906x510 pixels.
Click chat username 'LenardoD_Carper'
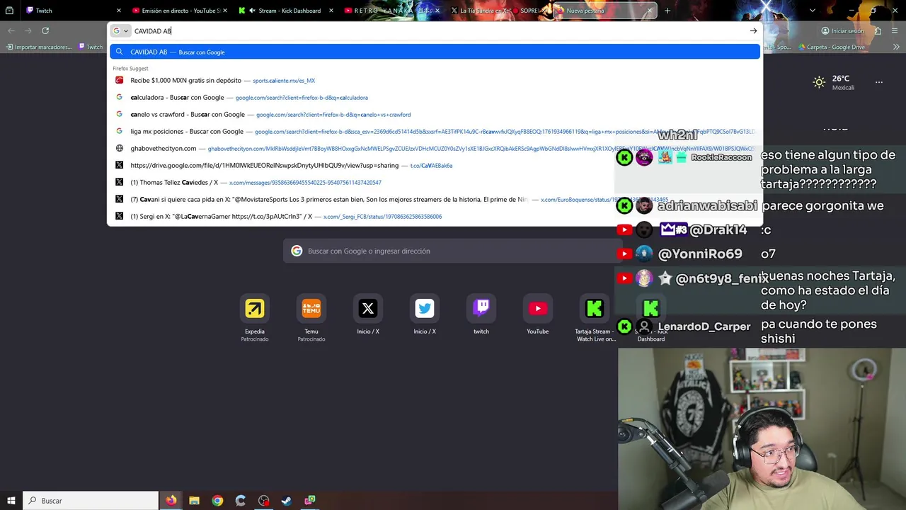point(704,327)
